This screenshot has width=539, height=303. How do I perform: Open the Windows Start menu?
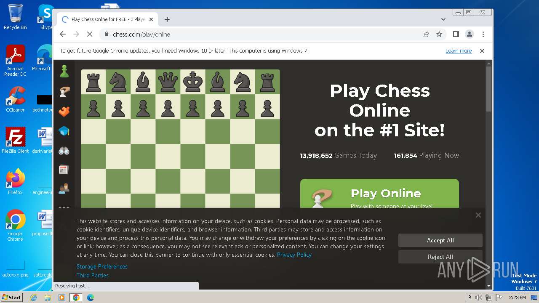11,297
